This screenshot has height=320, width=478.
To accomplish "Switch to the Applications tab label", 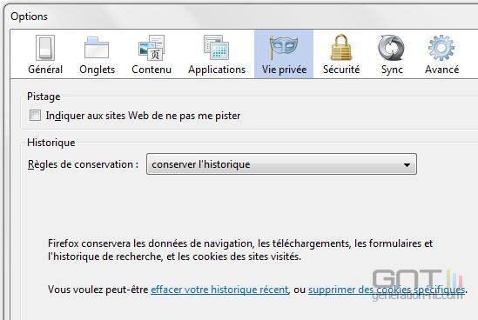I will pos(217,70).
